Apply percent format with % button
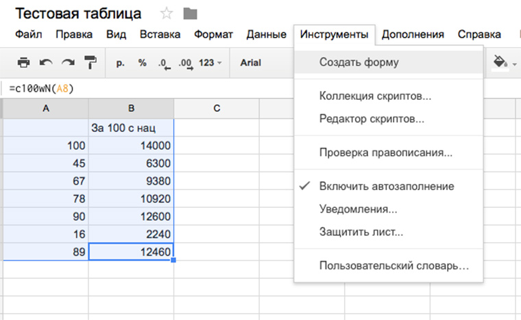The height and width of the screenshot is (320, 521). tap(143, 63)
